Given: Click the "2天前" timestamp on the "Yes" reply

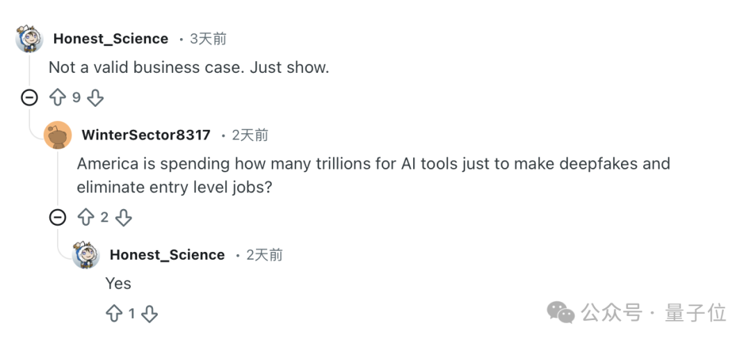Looking at the screenshot, I should 264,255.
